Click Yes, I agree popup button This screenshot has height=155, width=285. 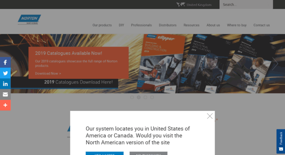(105, 154)
